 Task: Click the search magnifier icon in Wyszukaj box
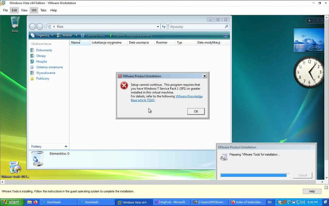tap(226, 27)
